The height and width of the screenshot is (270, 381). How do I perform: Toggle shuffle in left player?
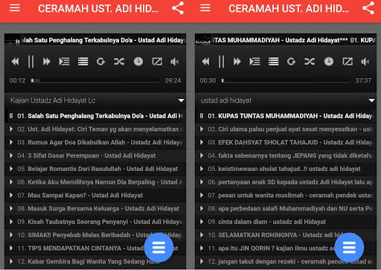coord(119,61)
